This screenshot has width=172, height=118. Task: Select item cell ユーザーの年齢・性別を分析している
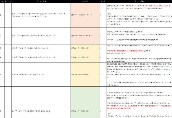(x=41, y=48)
